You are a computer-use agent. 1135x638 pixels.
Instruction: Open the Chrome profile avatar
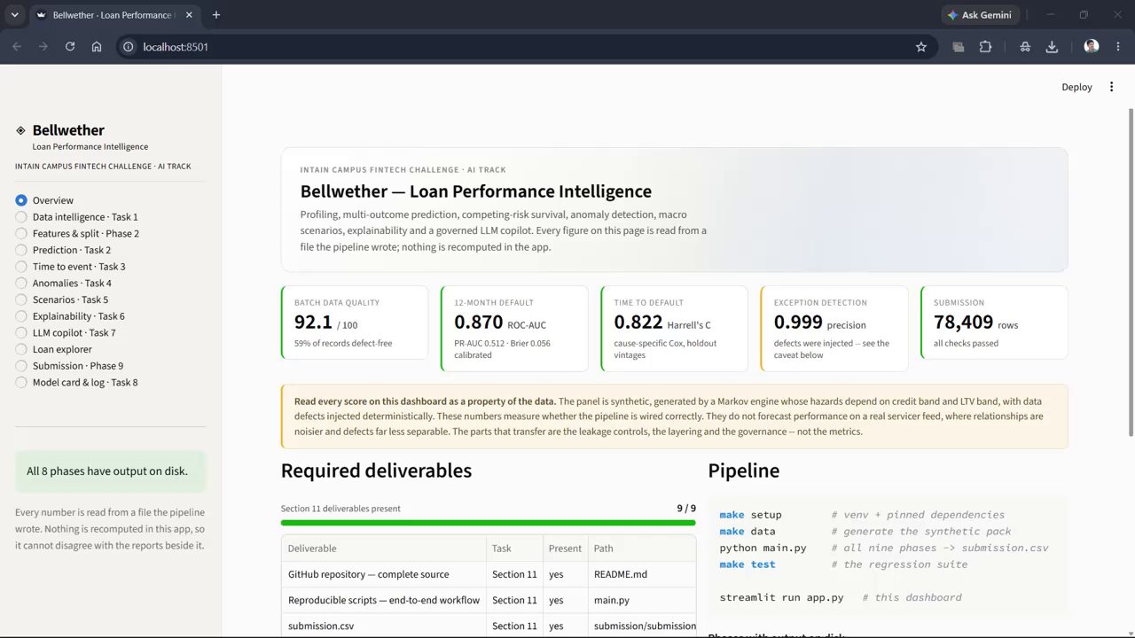(x=1092, y=47)
